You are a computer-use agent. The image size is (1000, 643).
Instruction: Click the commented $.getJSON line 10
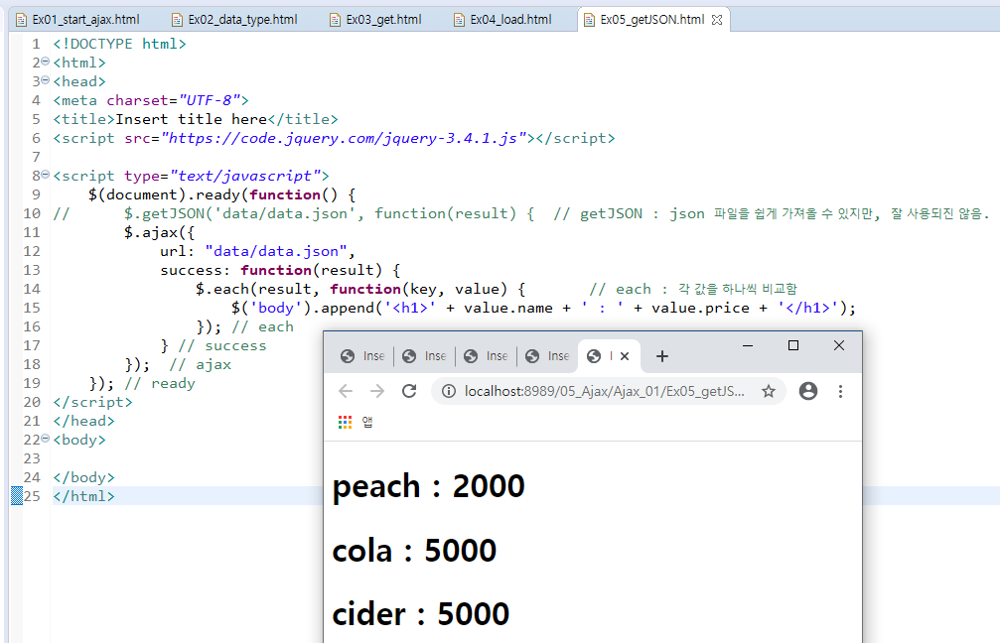[x=520, y=213]
